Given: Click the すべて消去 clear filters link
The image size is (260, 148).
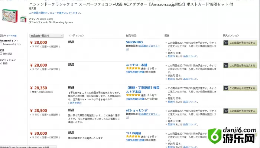Looking at the screenshot, I should (x=12, y=36).
